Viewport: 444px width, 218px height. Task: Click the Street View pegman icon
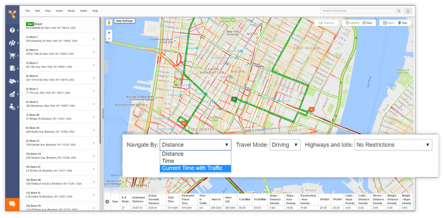[109, 22]
